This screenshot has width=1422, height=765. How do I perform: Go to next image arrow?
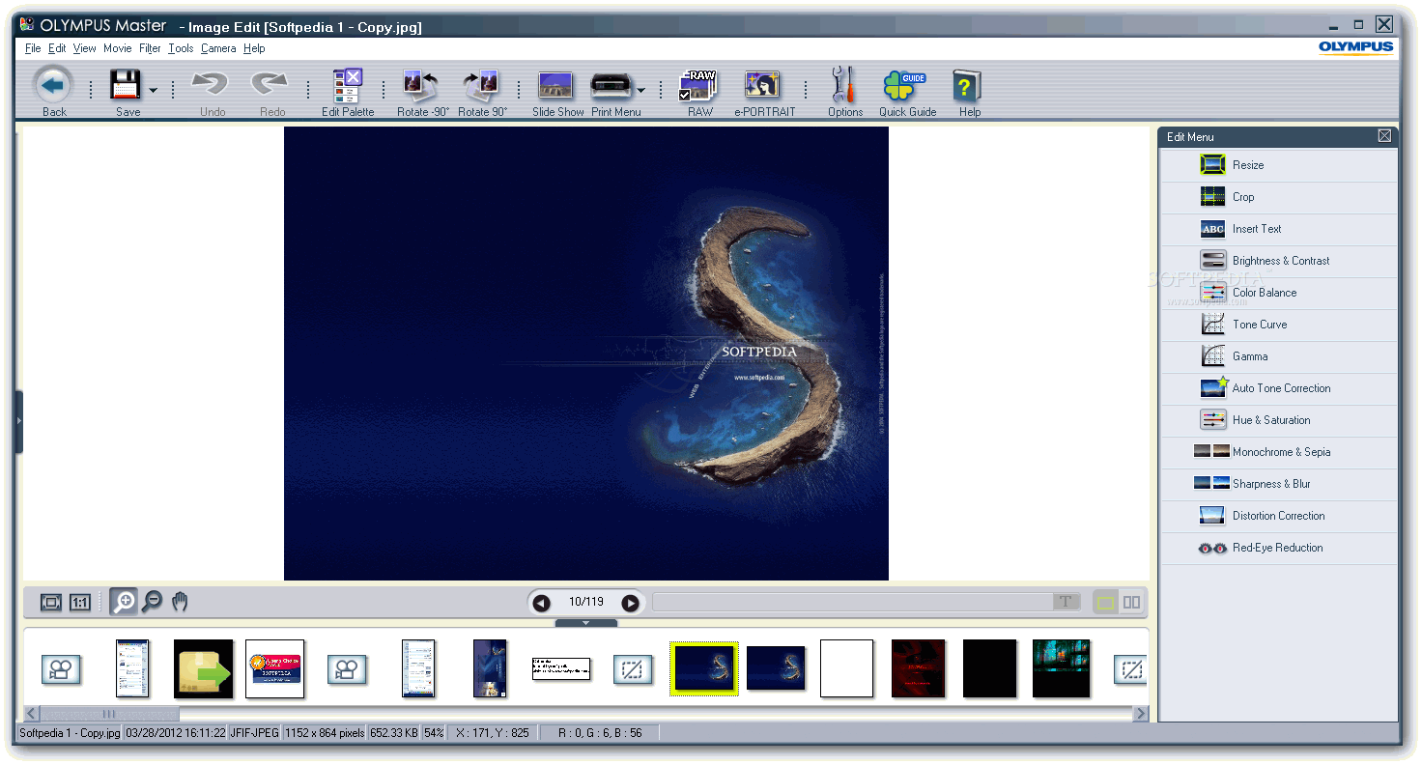pos(630,603)
